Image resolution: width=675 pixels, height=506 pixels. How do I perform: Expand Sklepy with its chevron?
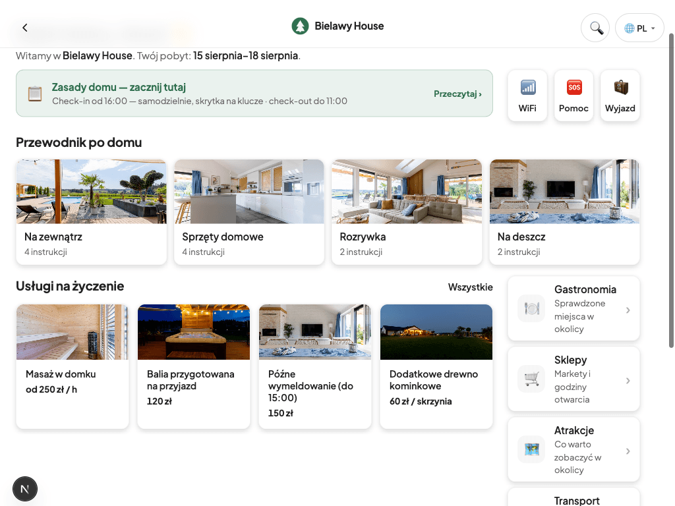click(628, 380)
